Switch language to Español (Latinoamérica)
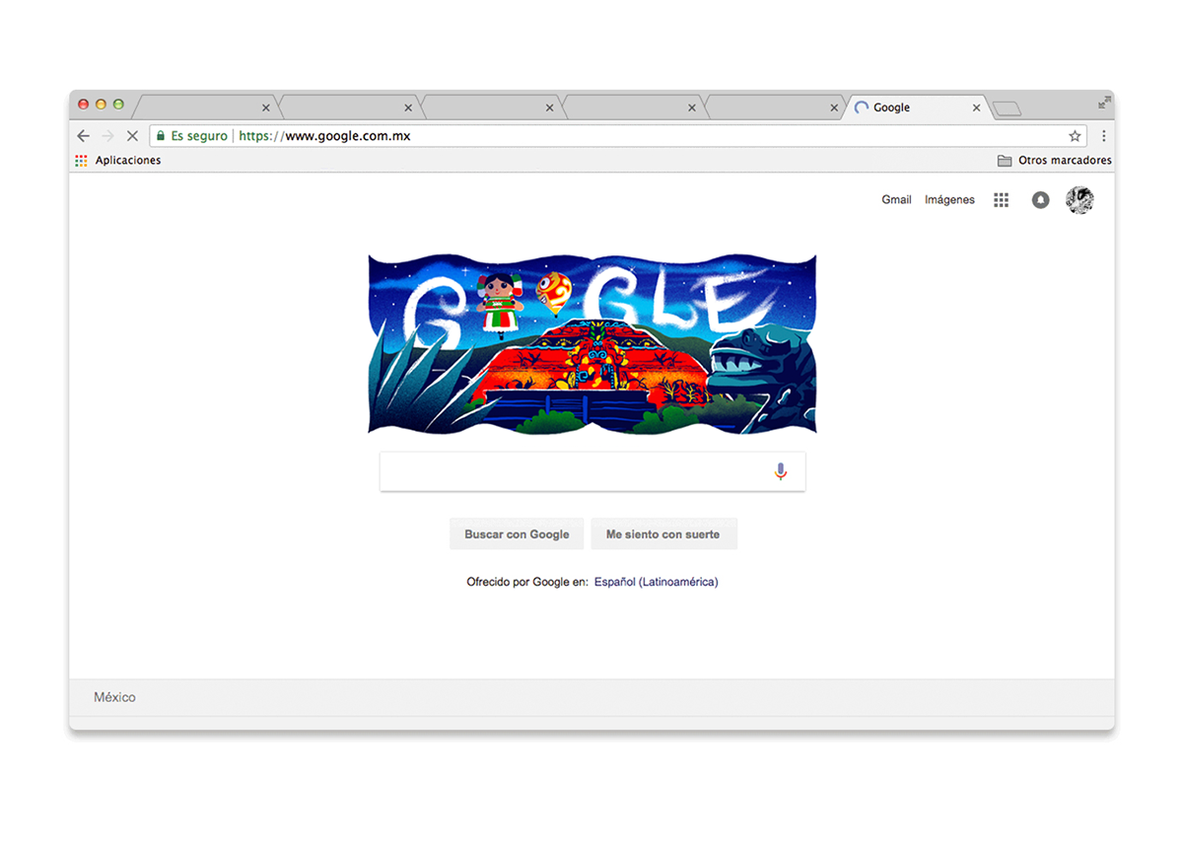The height and width of the screenshot is (849, 1183). click(x=656, y=583)
